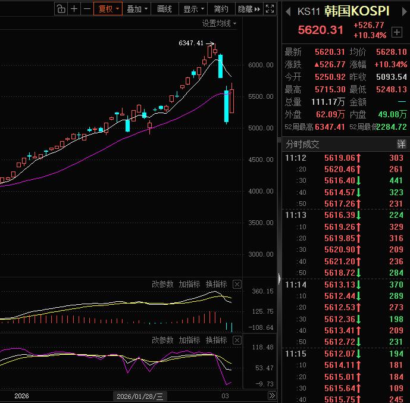This screenshot has width=410, height=403.
Task: Click the latest price 5620.31 in header
Action: coord(320,30)
